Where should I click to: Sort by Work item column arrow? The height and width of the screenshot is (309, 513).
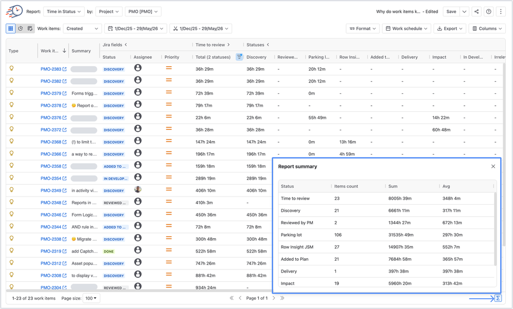(x=65, y=51)
